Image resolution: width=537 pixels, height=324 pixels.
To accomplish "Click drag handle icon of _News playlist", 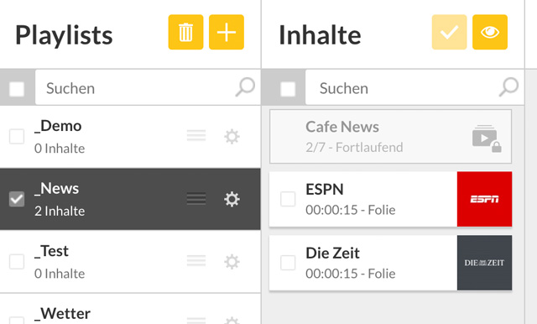I will [x=196, y=199].
